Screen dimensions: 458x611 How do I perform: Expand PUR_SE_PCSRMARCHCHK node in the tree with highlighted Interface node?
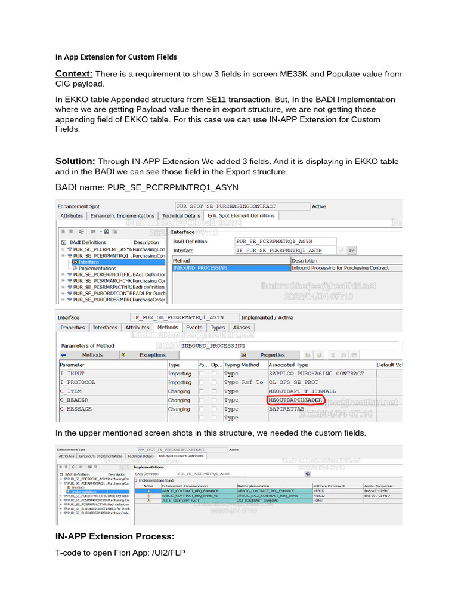coord(63,280)
